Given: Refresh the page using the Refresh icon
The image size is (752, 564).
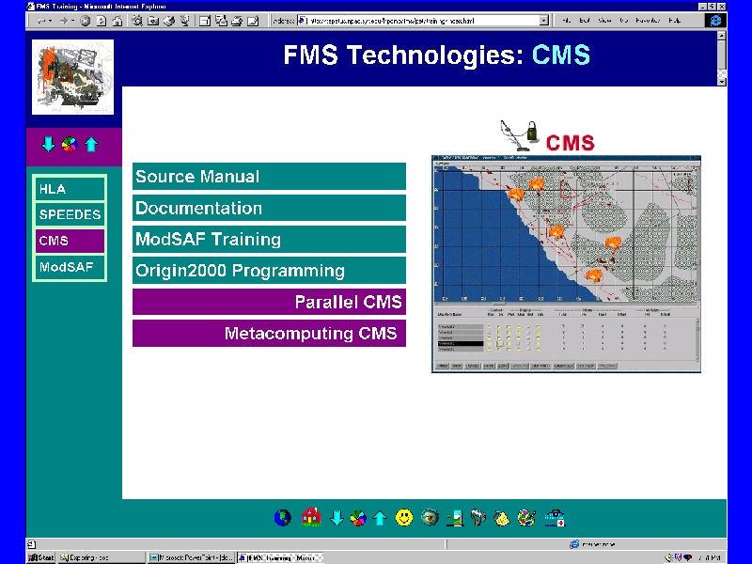Looking at the screenshot, I should tap(102, 21).
